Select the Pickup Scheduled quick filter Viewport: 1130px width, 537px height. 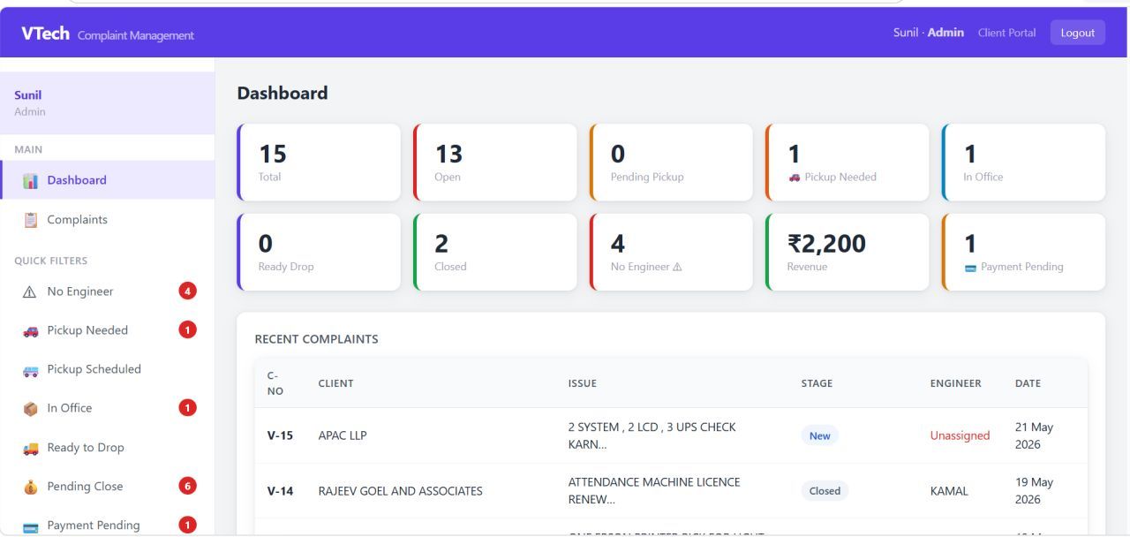107,369
